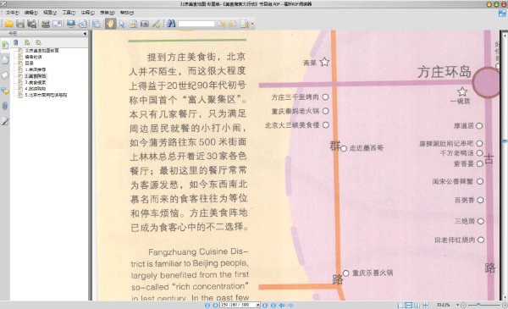Screen dimensions: 508x309
Task: Click the new bookmark icon beside the trash
Action: pos(27,42)
